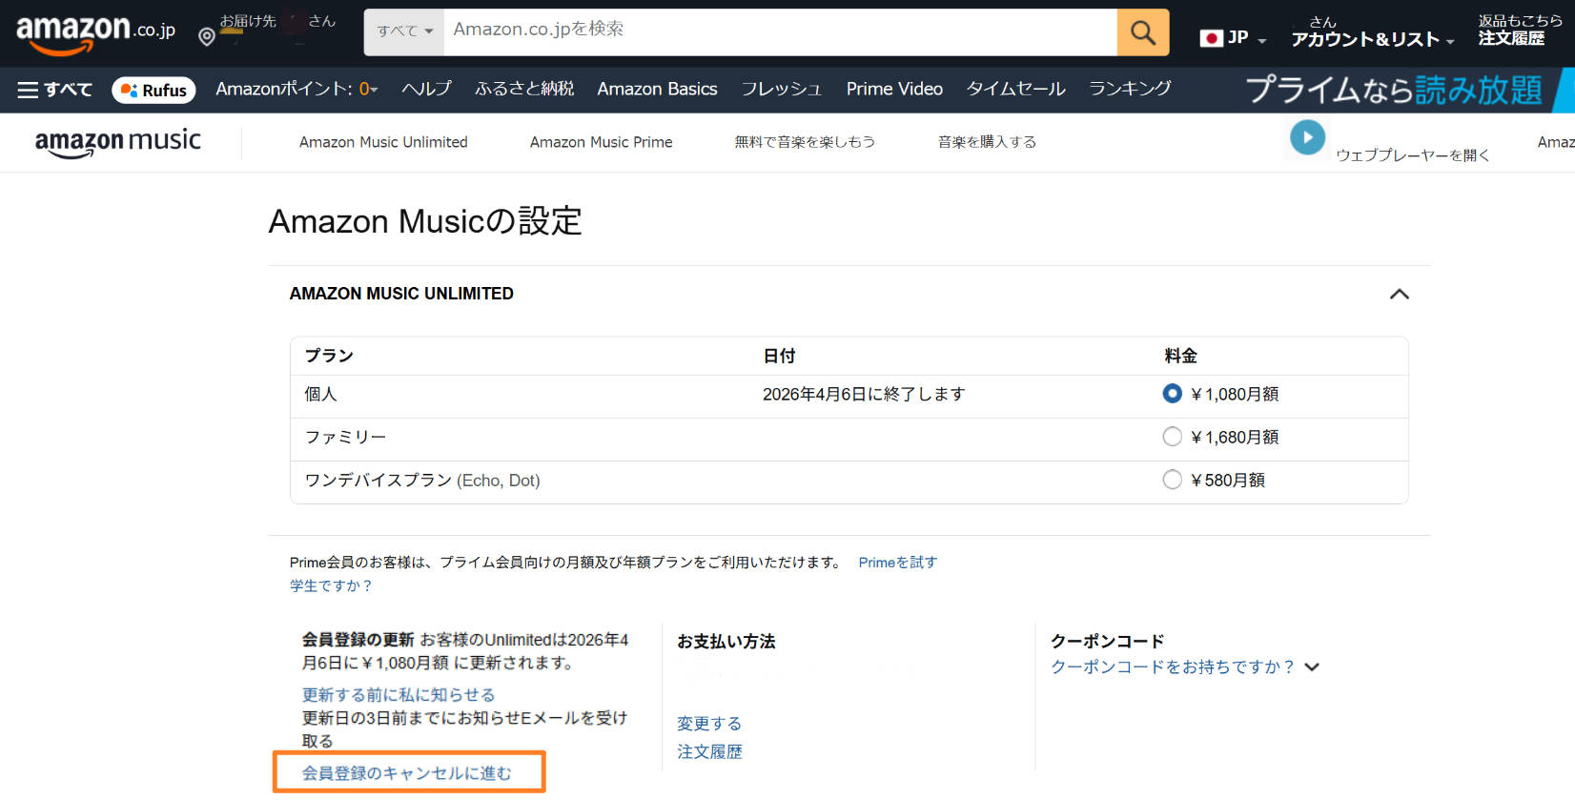1575x800 pixels.
Task: Go to the Amazon Music Prime tab
Action: [x=601, y=142]
